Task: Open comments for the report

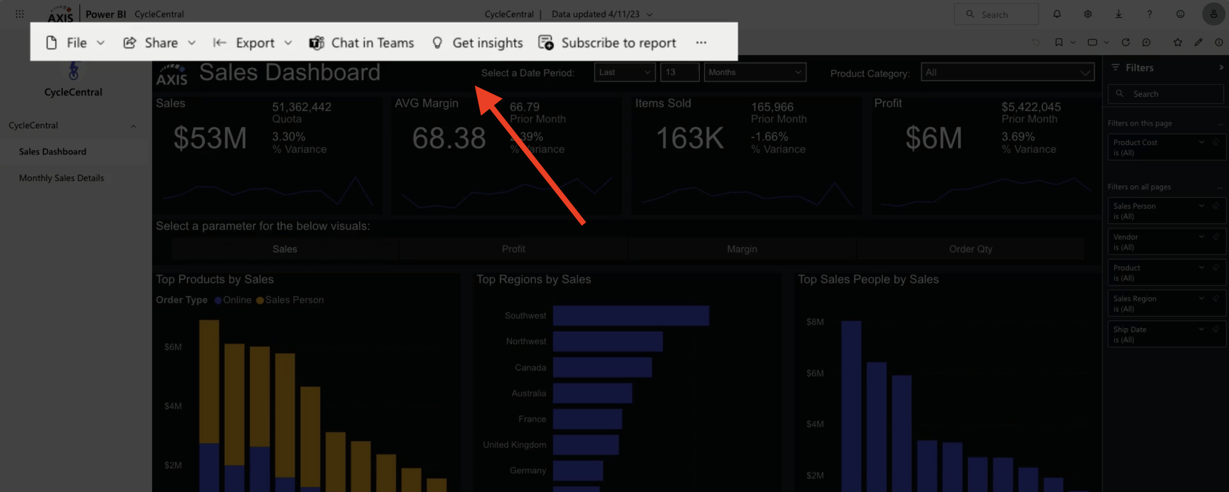Action: [x=1147, y=42]
